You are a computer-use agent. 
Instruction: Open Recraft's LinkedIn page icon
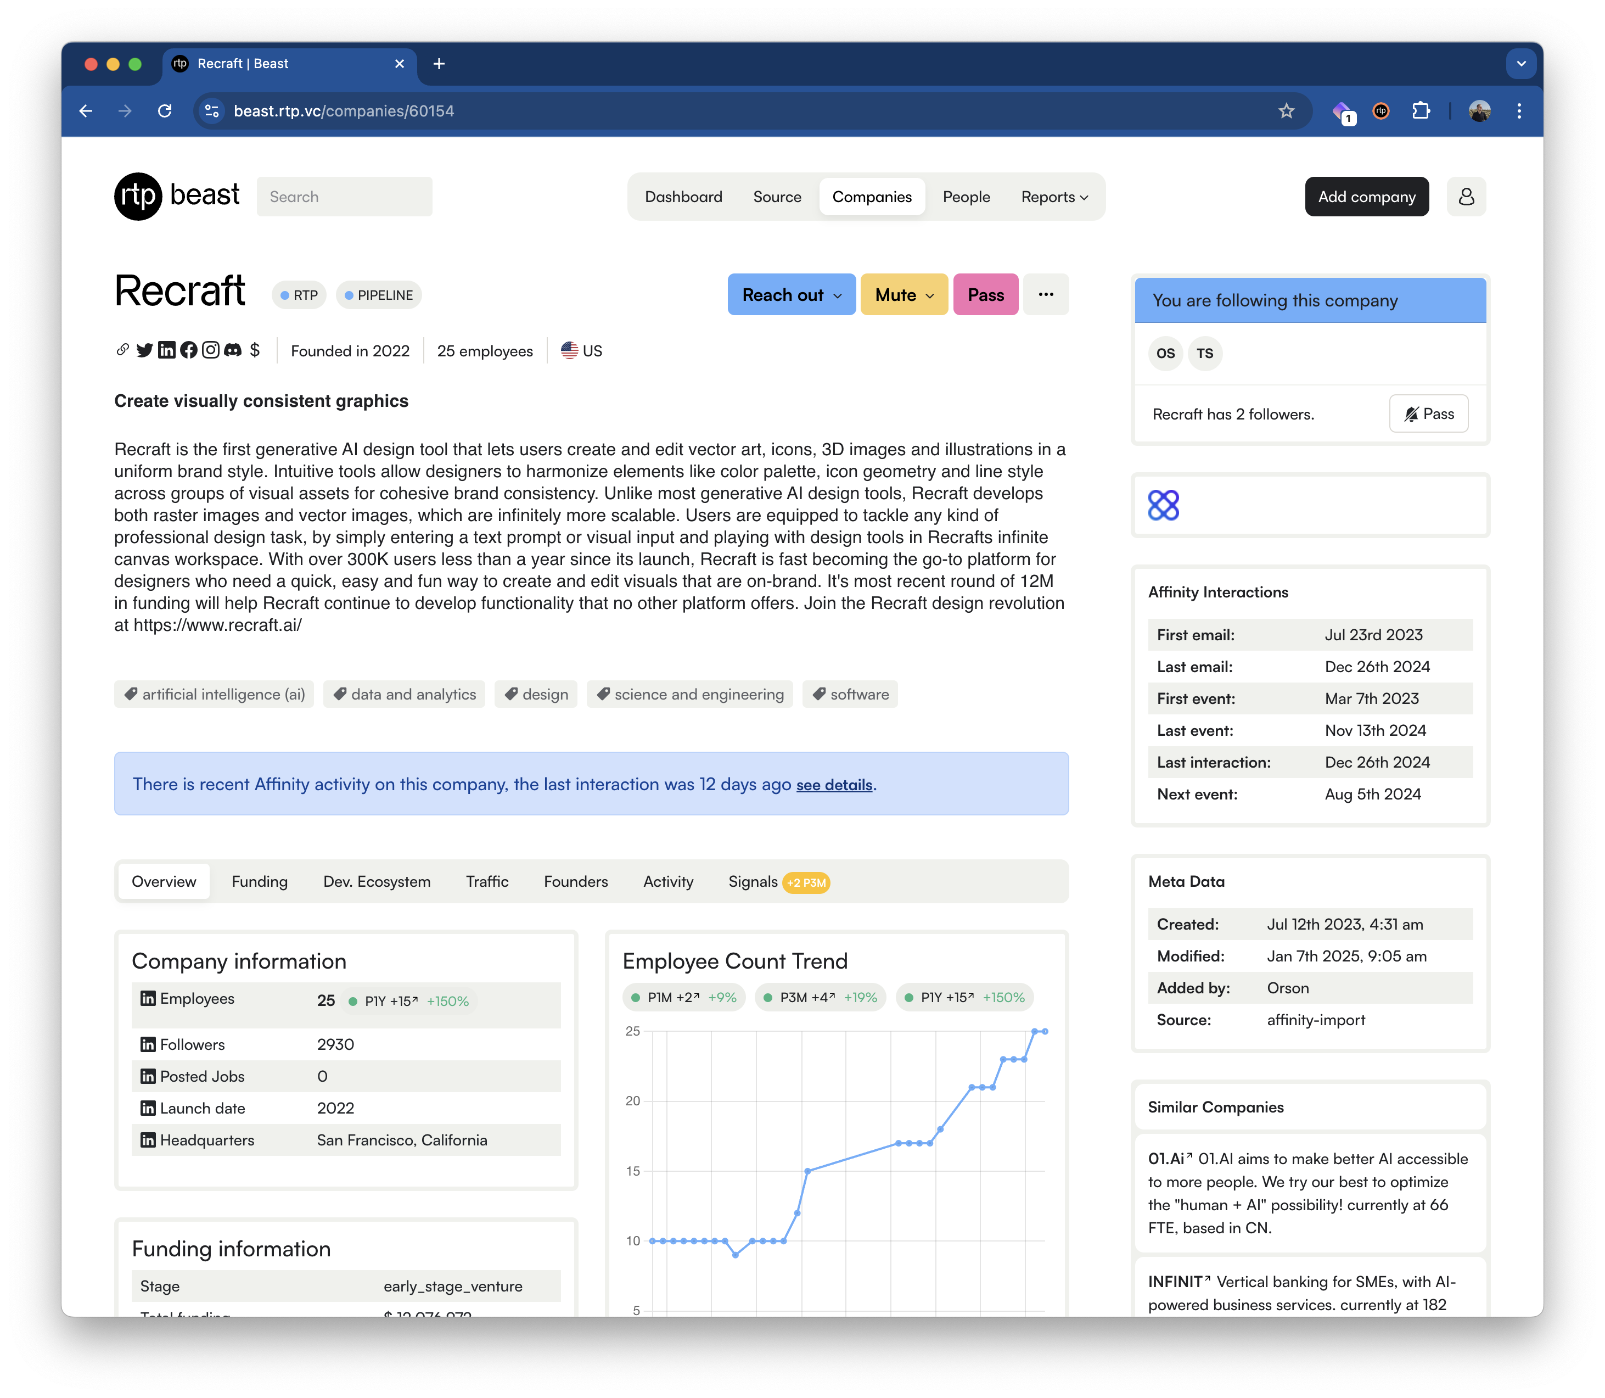point(166,350)
